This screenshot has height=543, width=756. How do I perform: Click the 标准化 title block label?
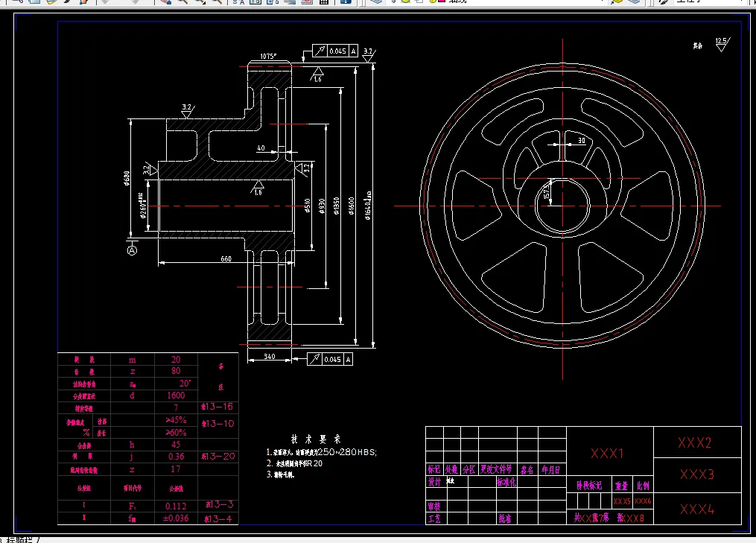(x=506, y=482)
